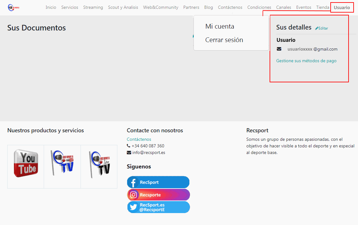Open Scout y Analisis section
The image size is (358, 225).
pos(123,7)
